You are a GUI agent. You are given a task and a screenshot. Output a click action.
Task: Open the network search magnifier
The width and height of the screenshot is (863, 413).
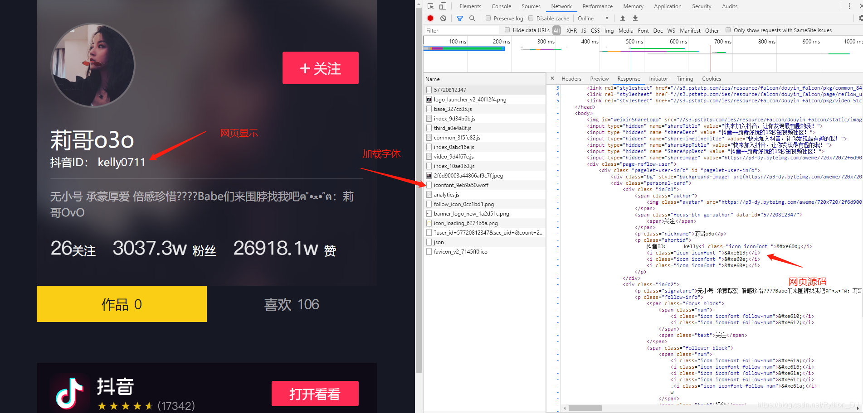pyautogui.click(x=472, y=18)
